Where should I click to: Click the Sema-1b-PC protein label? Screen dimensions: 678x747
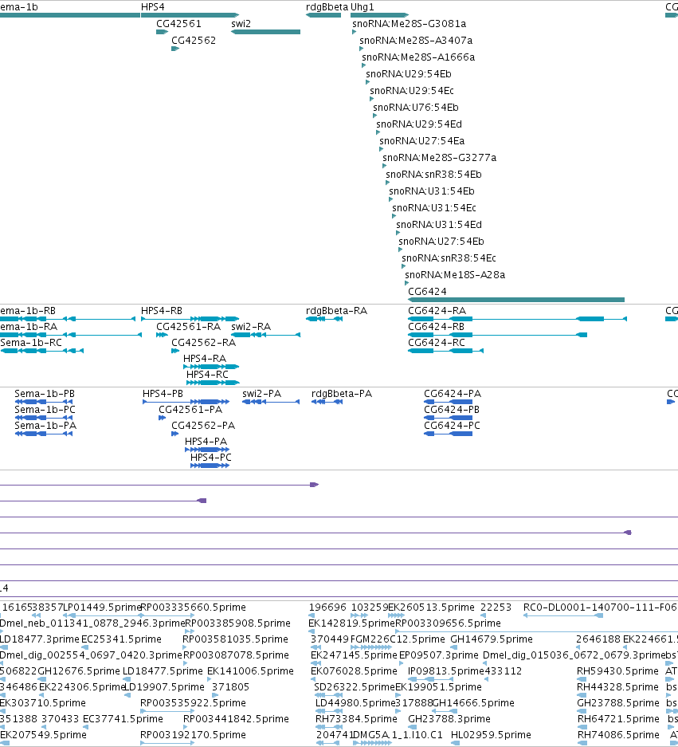[x=45, y=410]
